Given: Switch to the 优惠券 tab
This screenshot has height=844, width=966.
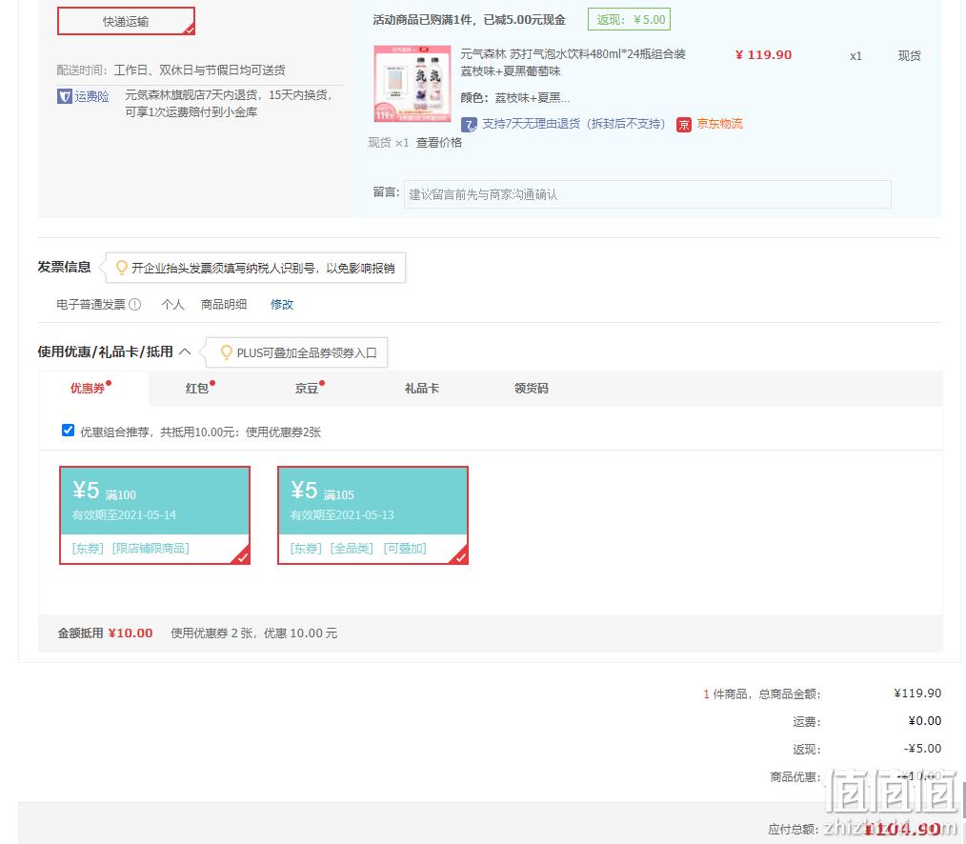Looking at the screenshot, I should (x=88, y=388).
